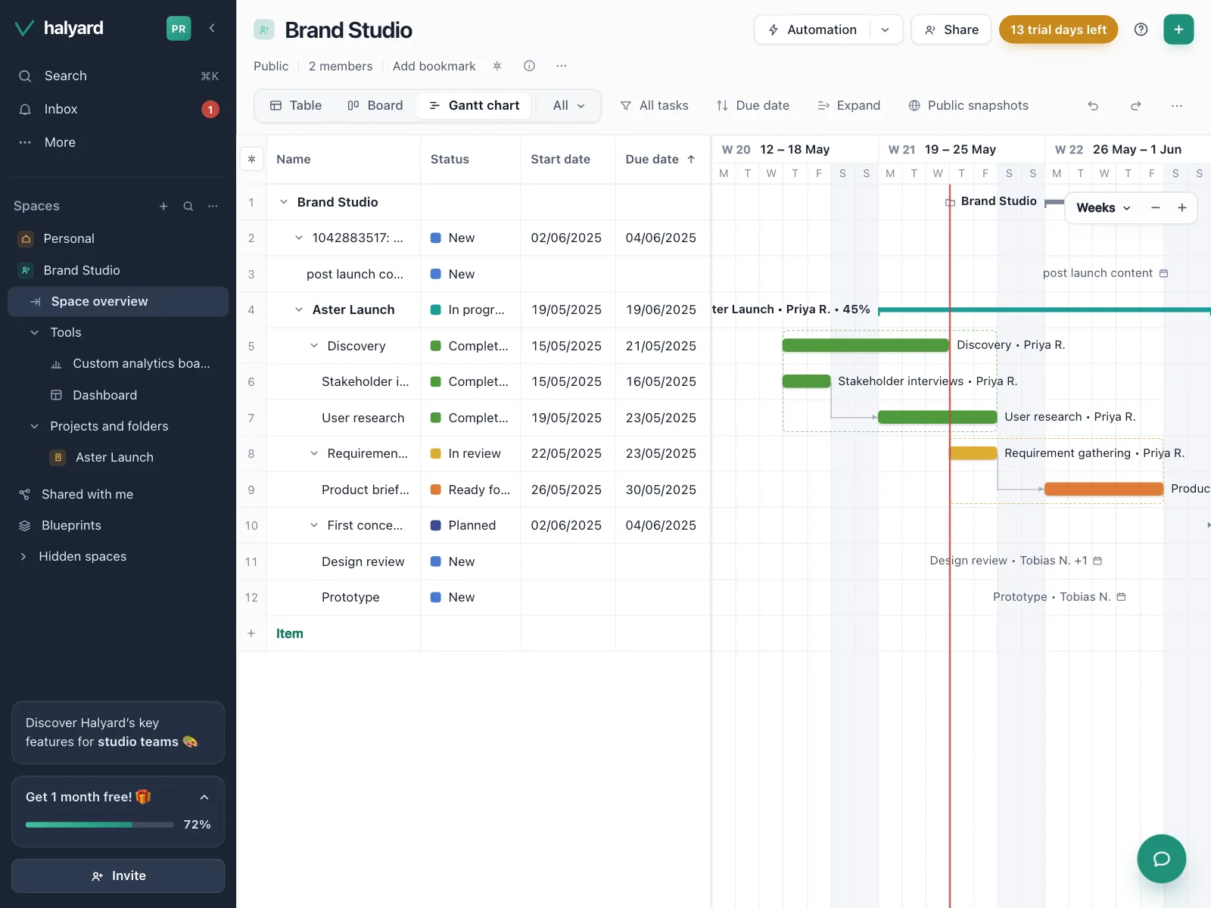
Task: Click the 72% free month progress bar
Action: pyautogui.click(x=100, y=825)
